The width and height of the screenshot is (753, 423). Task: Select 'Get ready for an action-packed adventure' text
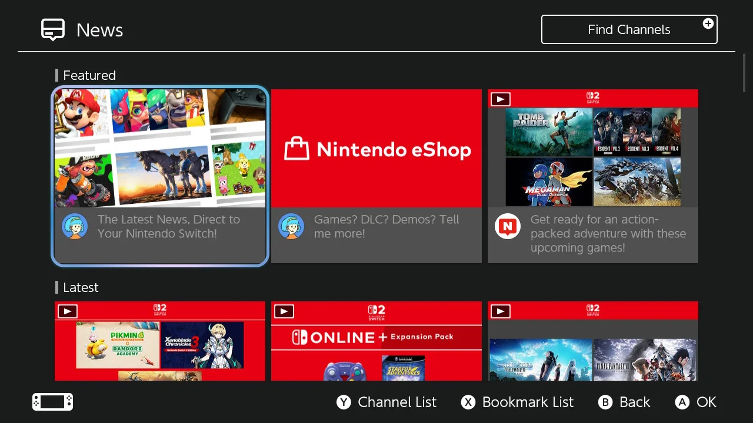click(x=608, y=233)
